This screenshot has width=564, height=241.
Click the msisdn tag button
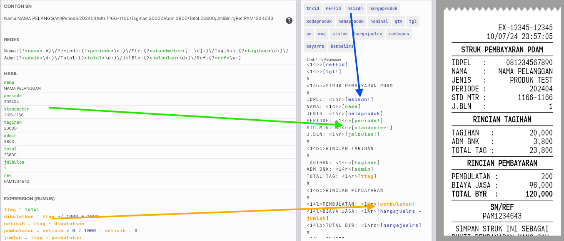pyautogui.click(x=355, y=8)
